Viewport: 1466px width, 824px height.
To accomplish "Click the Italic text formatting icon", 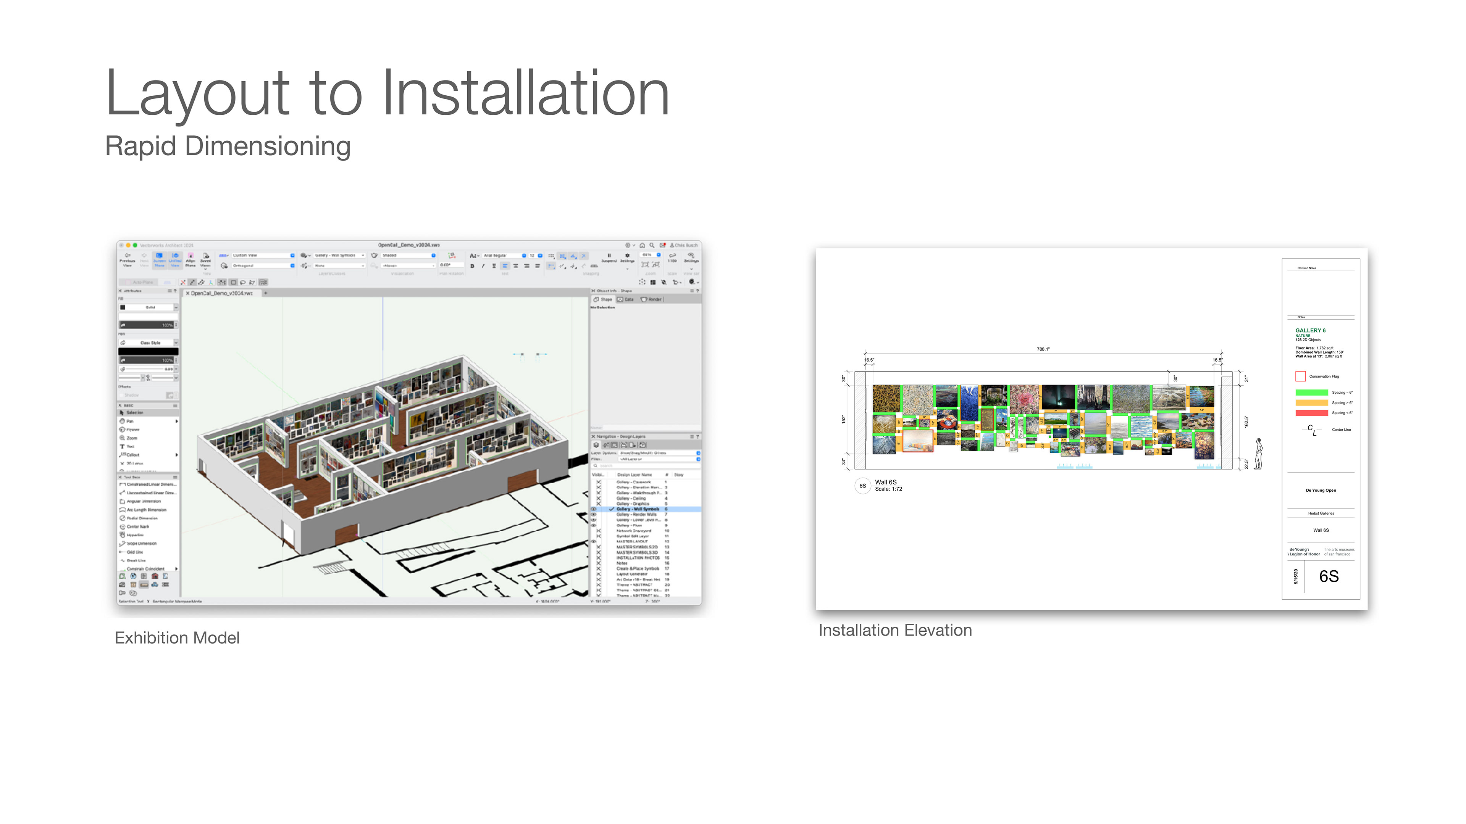I will point(483,266).
